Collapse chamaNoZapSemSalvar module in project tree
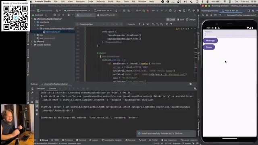Screen dimensions: 258x145 32,19
